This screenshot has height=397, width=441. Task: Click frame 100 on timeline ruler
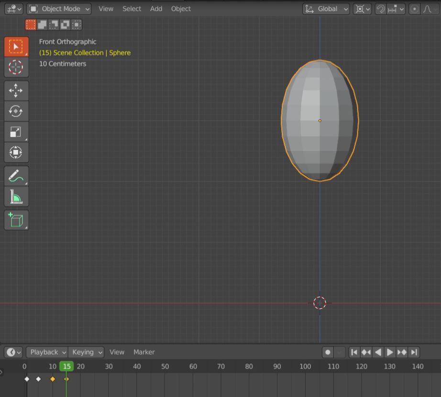click(305, 366)
